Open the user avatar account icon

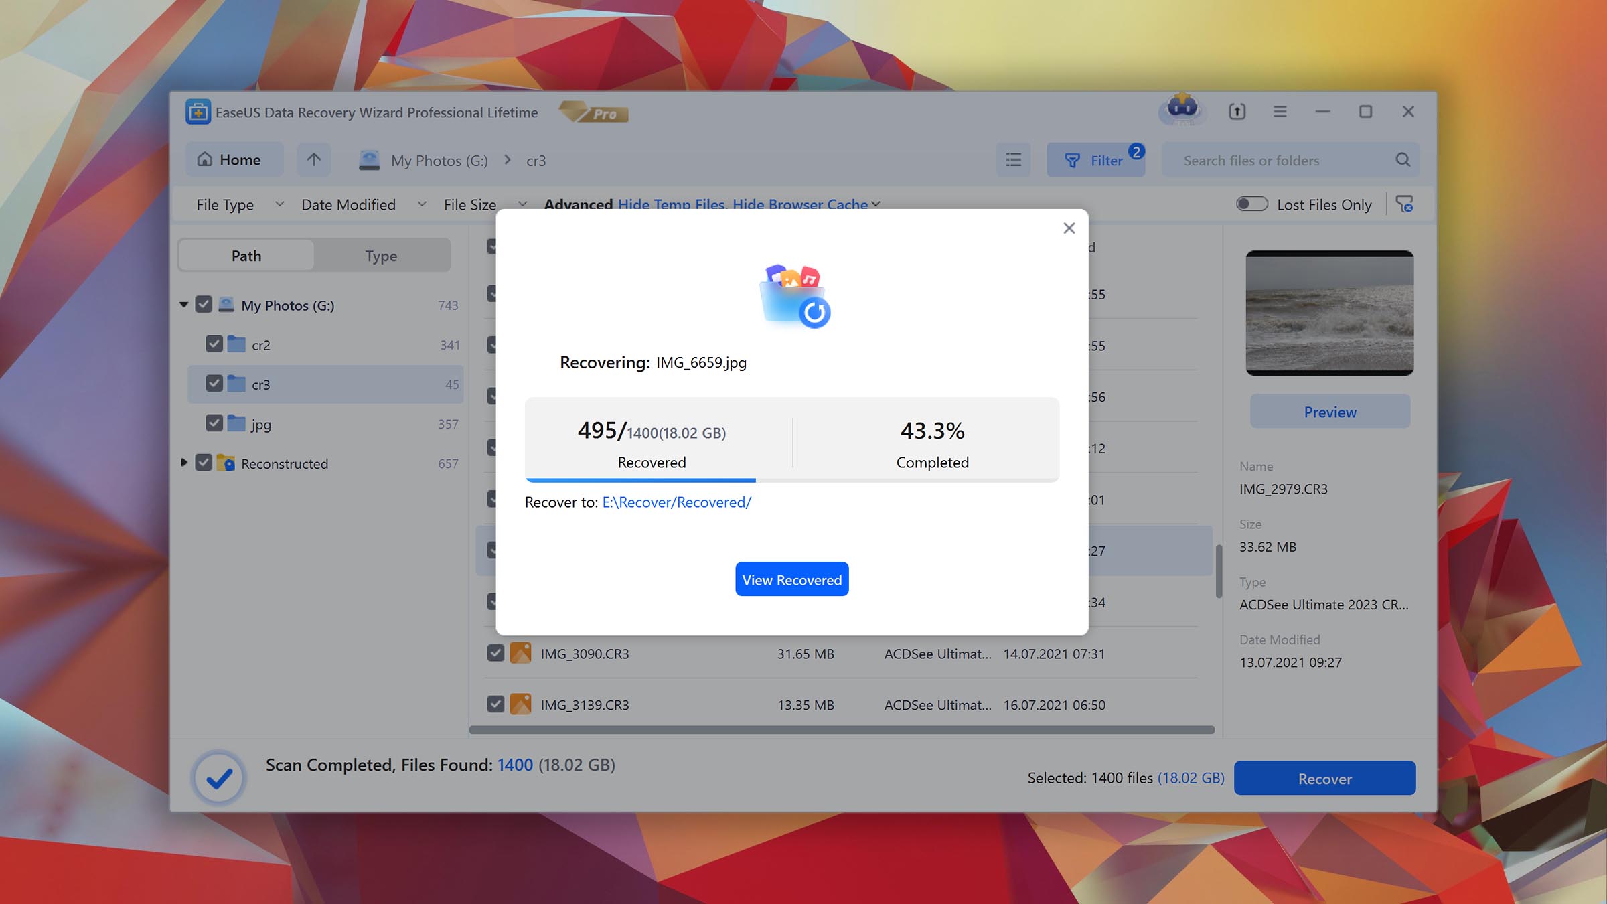[1182, 108]
